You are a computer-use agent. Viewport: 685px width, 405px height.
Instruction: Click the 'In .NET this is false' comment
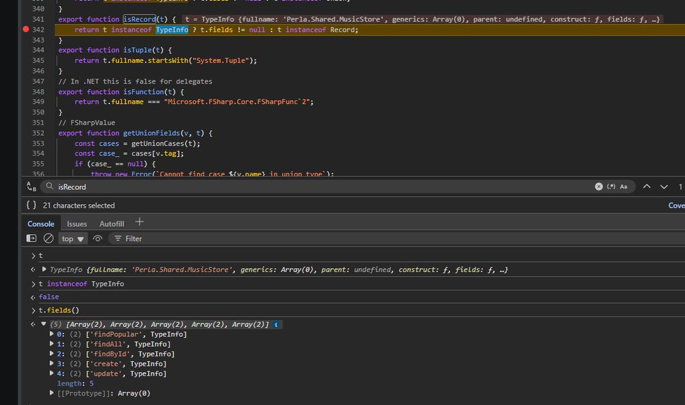click(x=135, y=82)
